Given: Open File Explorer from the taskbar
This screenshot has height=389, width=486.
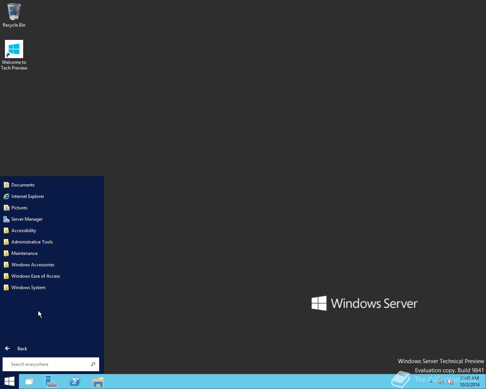Looking at the screenshot, I should tap(98, 381).
